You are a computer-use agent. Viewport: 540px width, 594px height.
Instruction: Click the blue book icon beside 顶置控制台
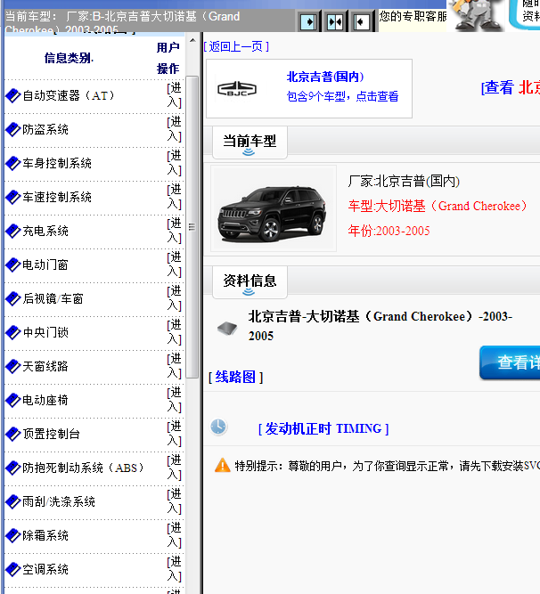pyautogui.click(x=12, y=434)
